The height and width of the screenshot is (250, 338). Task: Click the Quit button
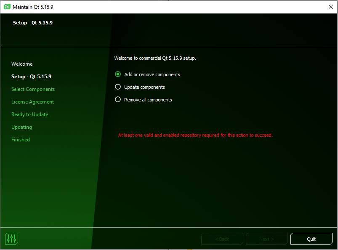pos(311,239)
